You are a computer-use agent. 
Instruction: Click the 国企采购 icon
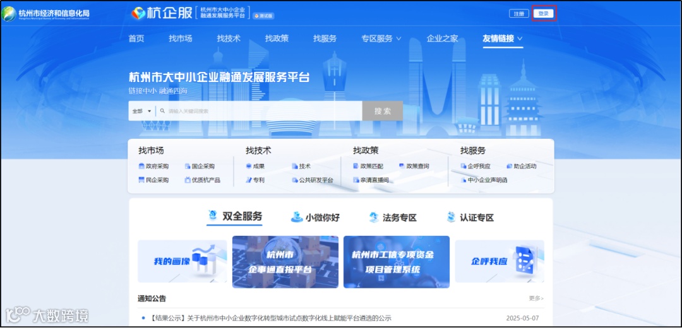tap(188, 166)
